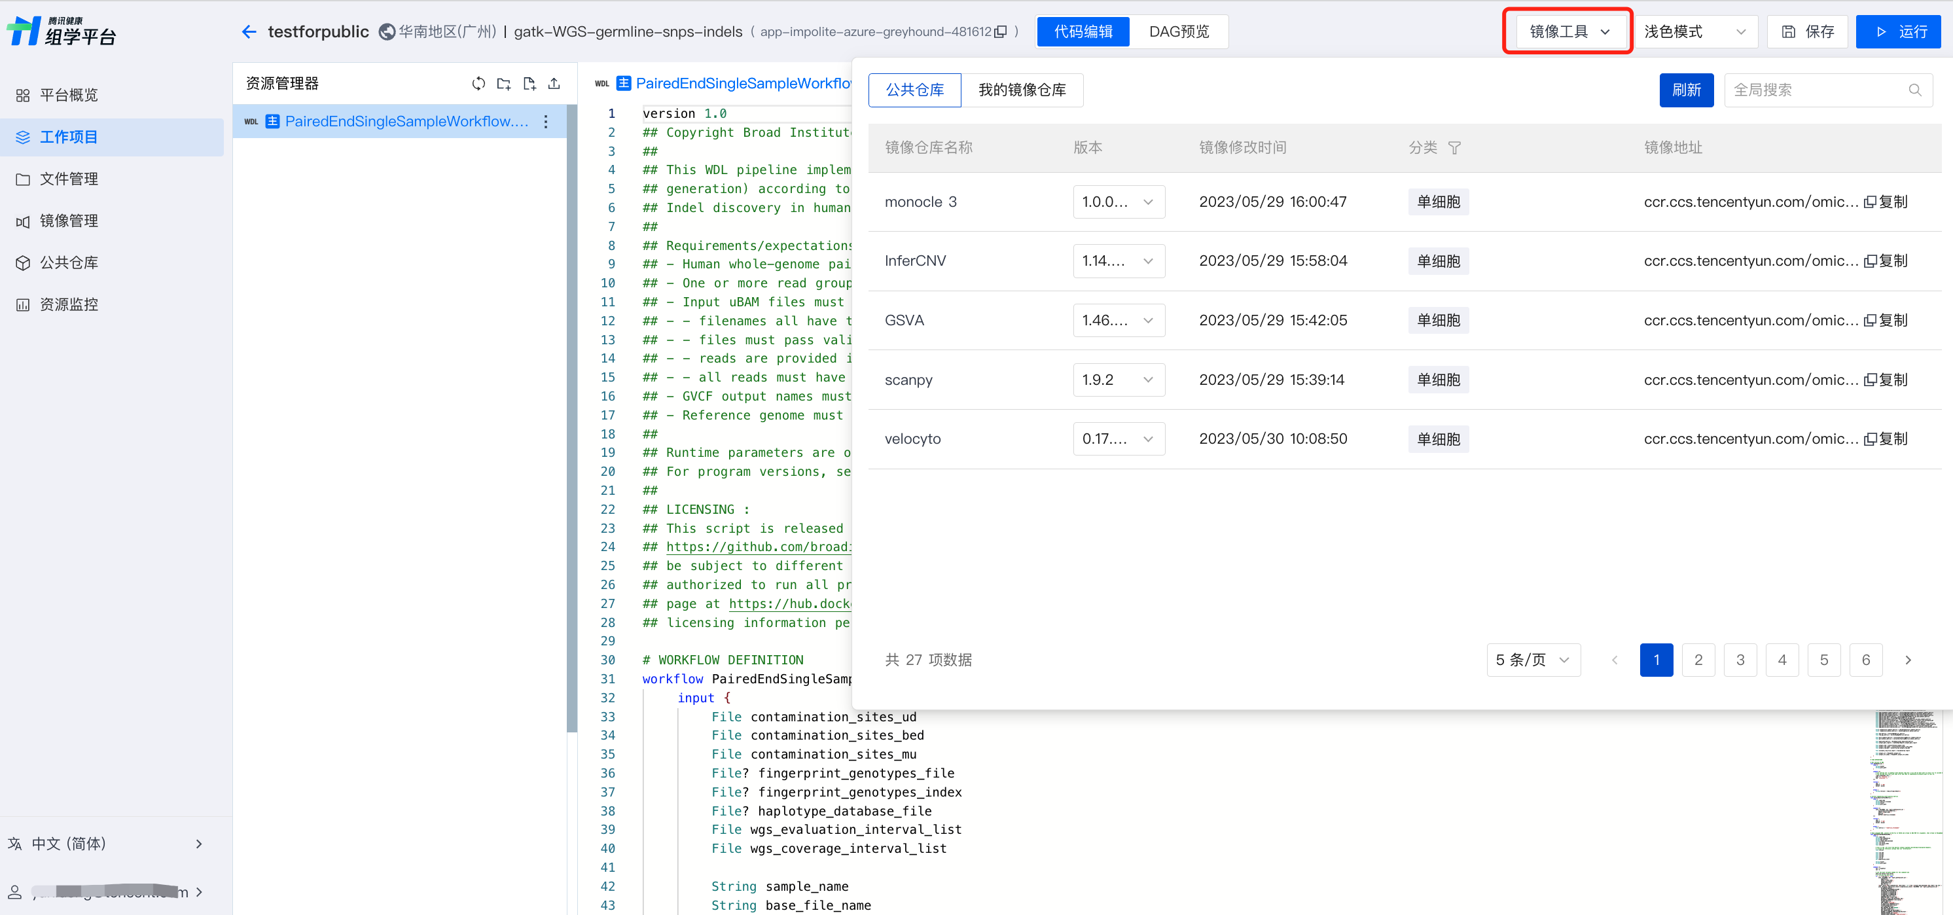Click the filter icon beside 分类 column
This screenshot has width=1953, height=915.
click(1454, 148)
